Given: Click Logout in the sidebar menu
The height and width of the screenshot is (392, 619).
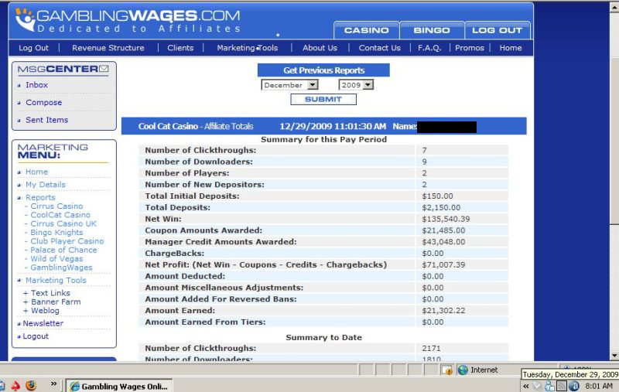Looking at the screenshot, I should pos(36,336).
